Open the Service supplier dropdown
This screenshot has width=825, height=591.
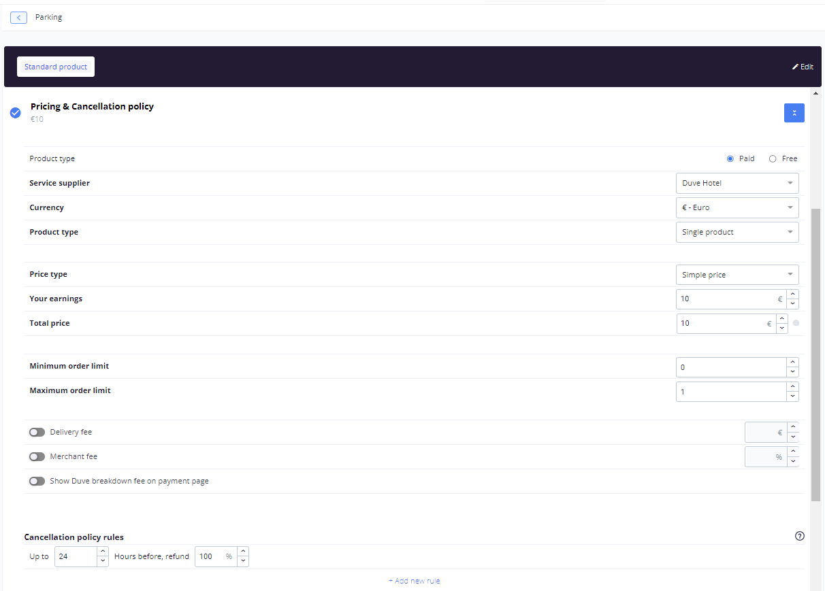point(737,183)
